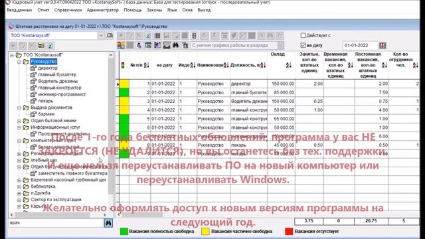Click table-grid icon in upper table toolbar
This screenshot has width=425, height=239.
[157, 35]
